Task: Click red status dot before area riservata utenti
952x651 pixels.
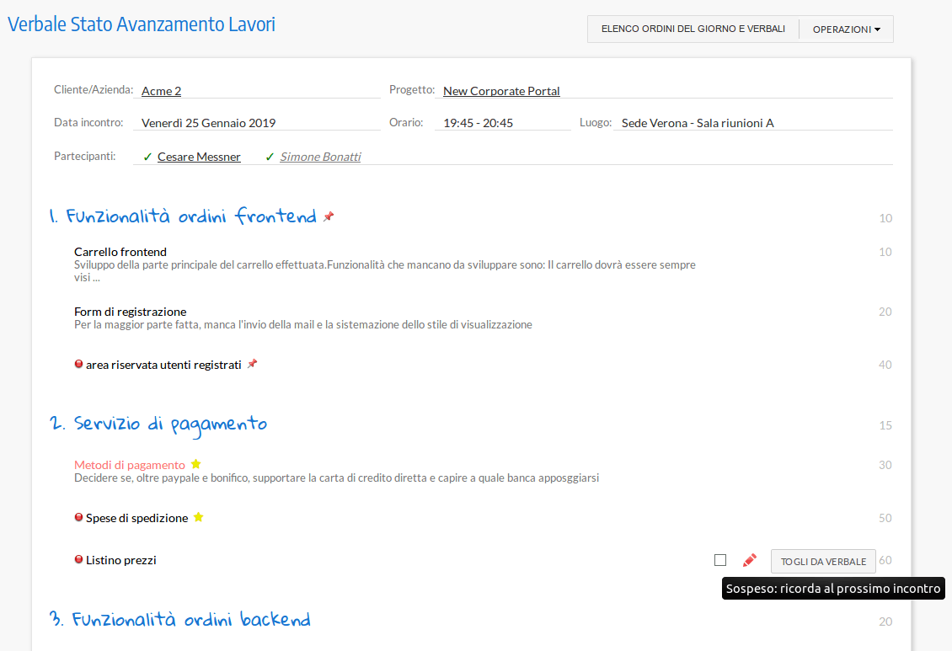Action: 78,365
